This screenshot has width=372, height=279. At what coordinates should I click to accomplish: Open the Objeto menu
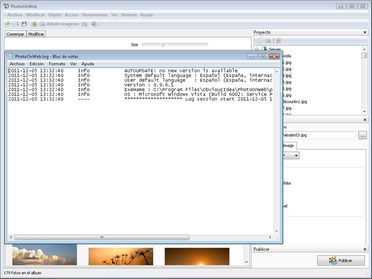tap(55, 15)
